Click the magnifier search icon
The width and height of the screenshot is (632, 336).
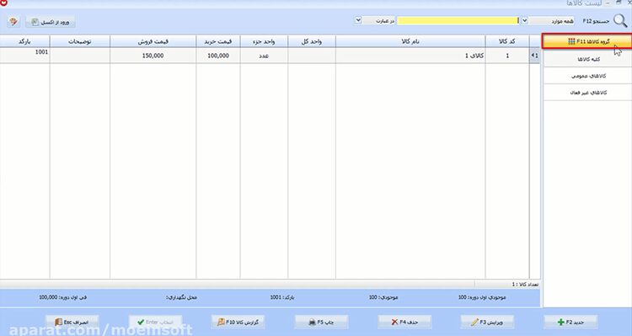click(x=620, y=20)
